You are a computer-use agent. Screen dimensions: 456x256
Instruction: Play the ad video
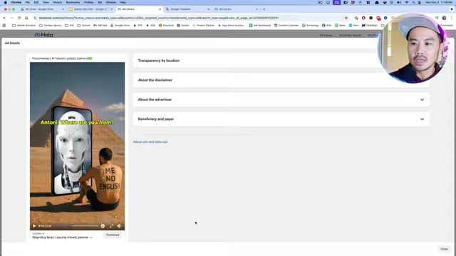pyautogui.click(x=34, y=226)
